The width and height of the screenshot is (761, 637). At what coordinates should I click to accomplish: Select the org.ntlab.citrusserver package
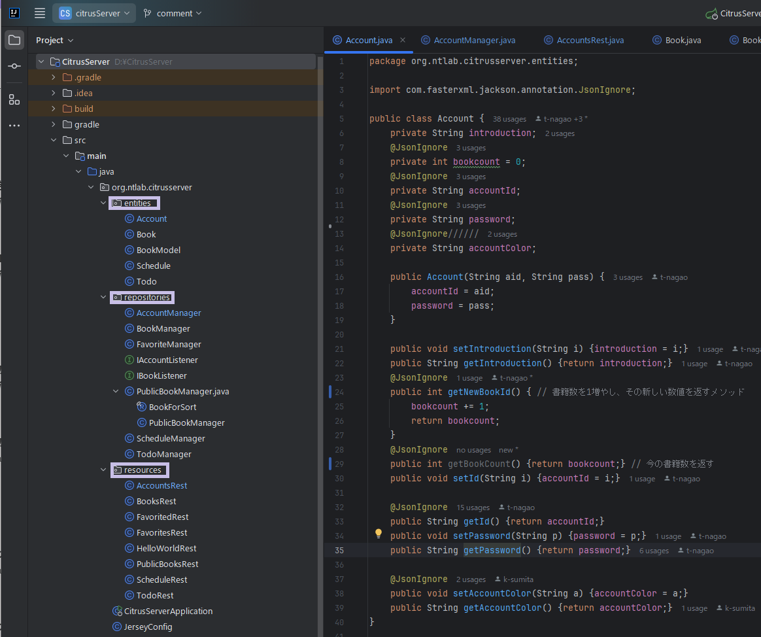click(x=152, y=188)
